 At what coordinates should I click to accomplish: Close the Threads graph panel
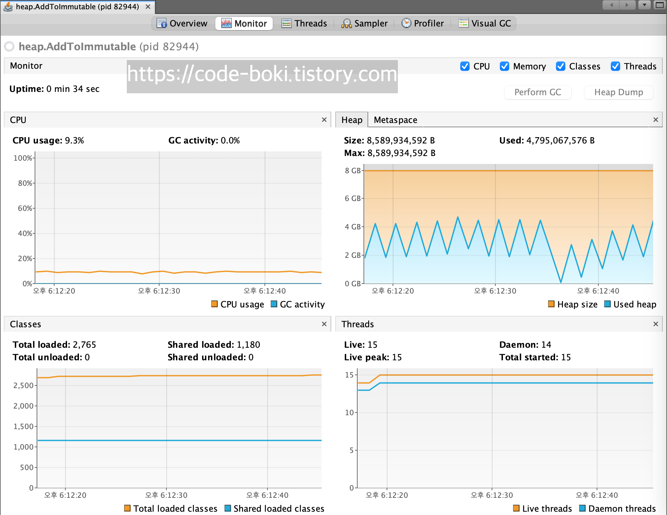click(x=655, y=324)
